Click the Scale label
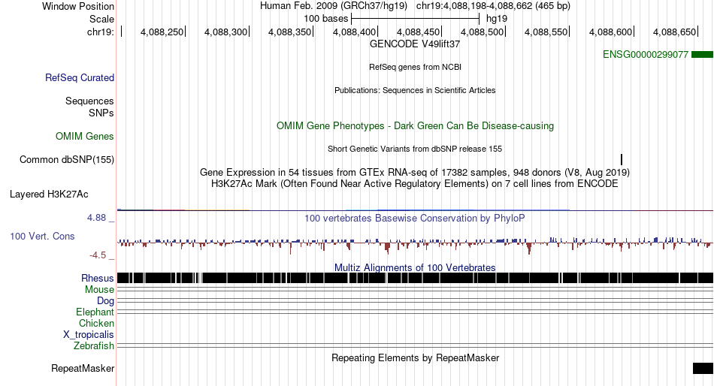This screenshot has height=386, width=714. click(x=101, y=19)
